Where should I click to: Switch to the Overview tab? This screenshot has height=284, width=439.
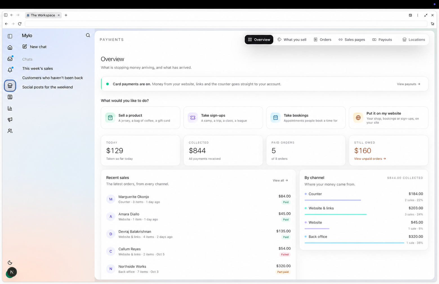click(259, 39)
